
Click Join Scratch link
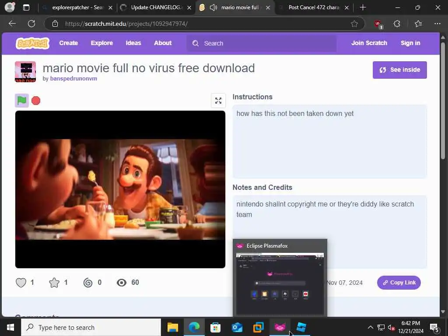369,43
